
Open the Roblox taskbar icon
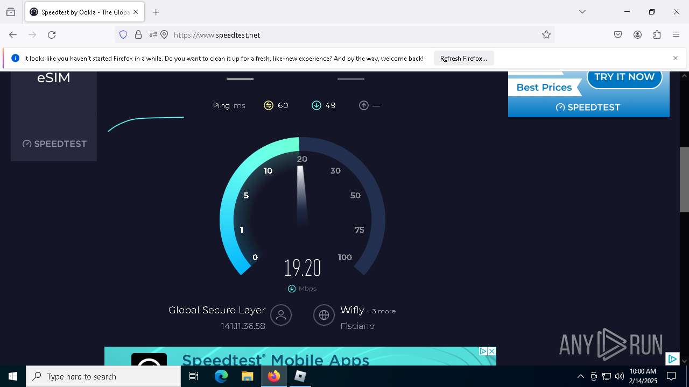(x=300, y=376)
